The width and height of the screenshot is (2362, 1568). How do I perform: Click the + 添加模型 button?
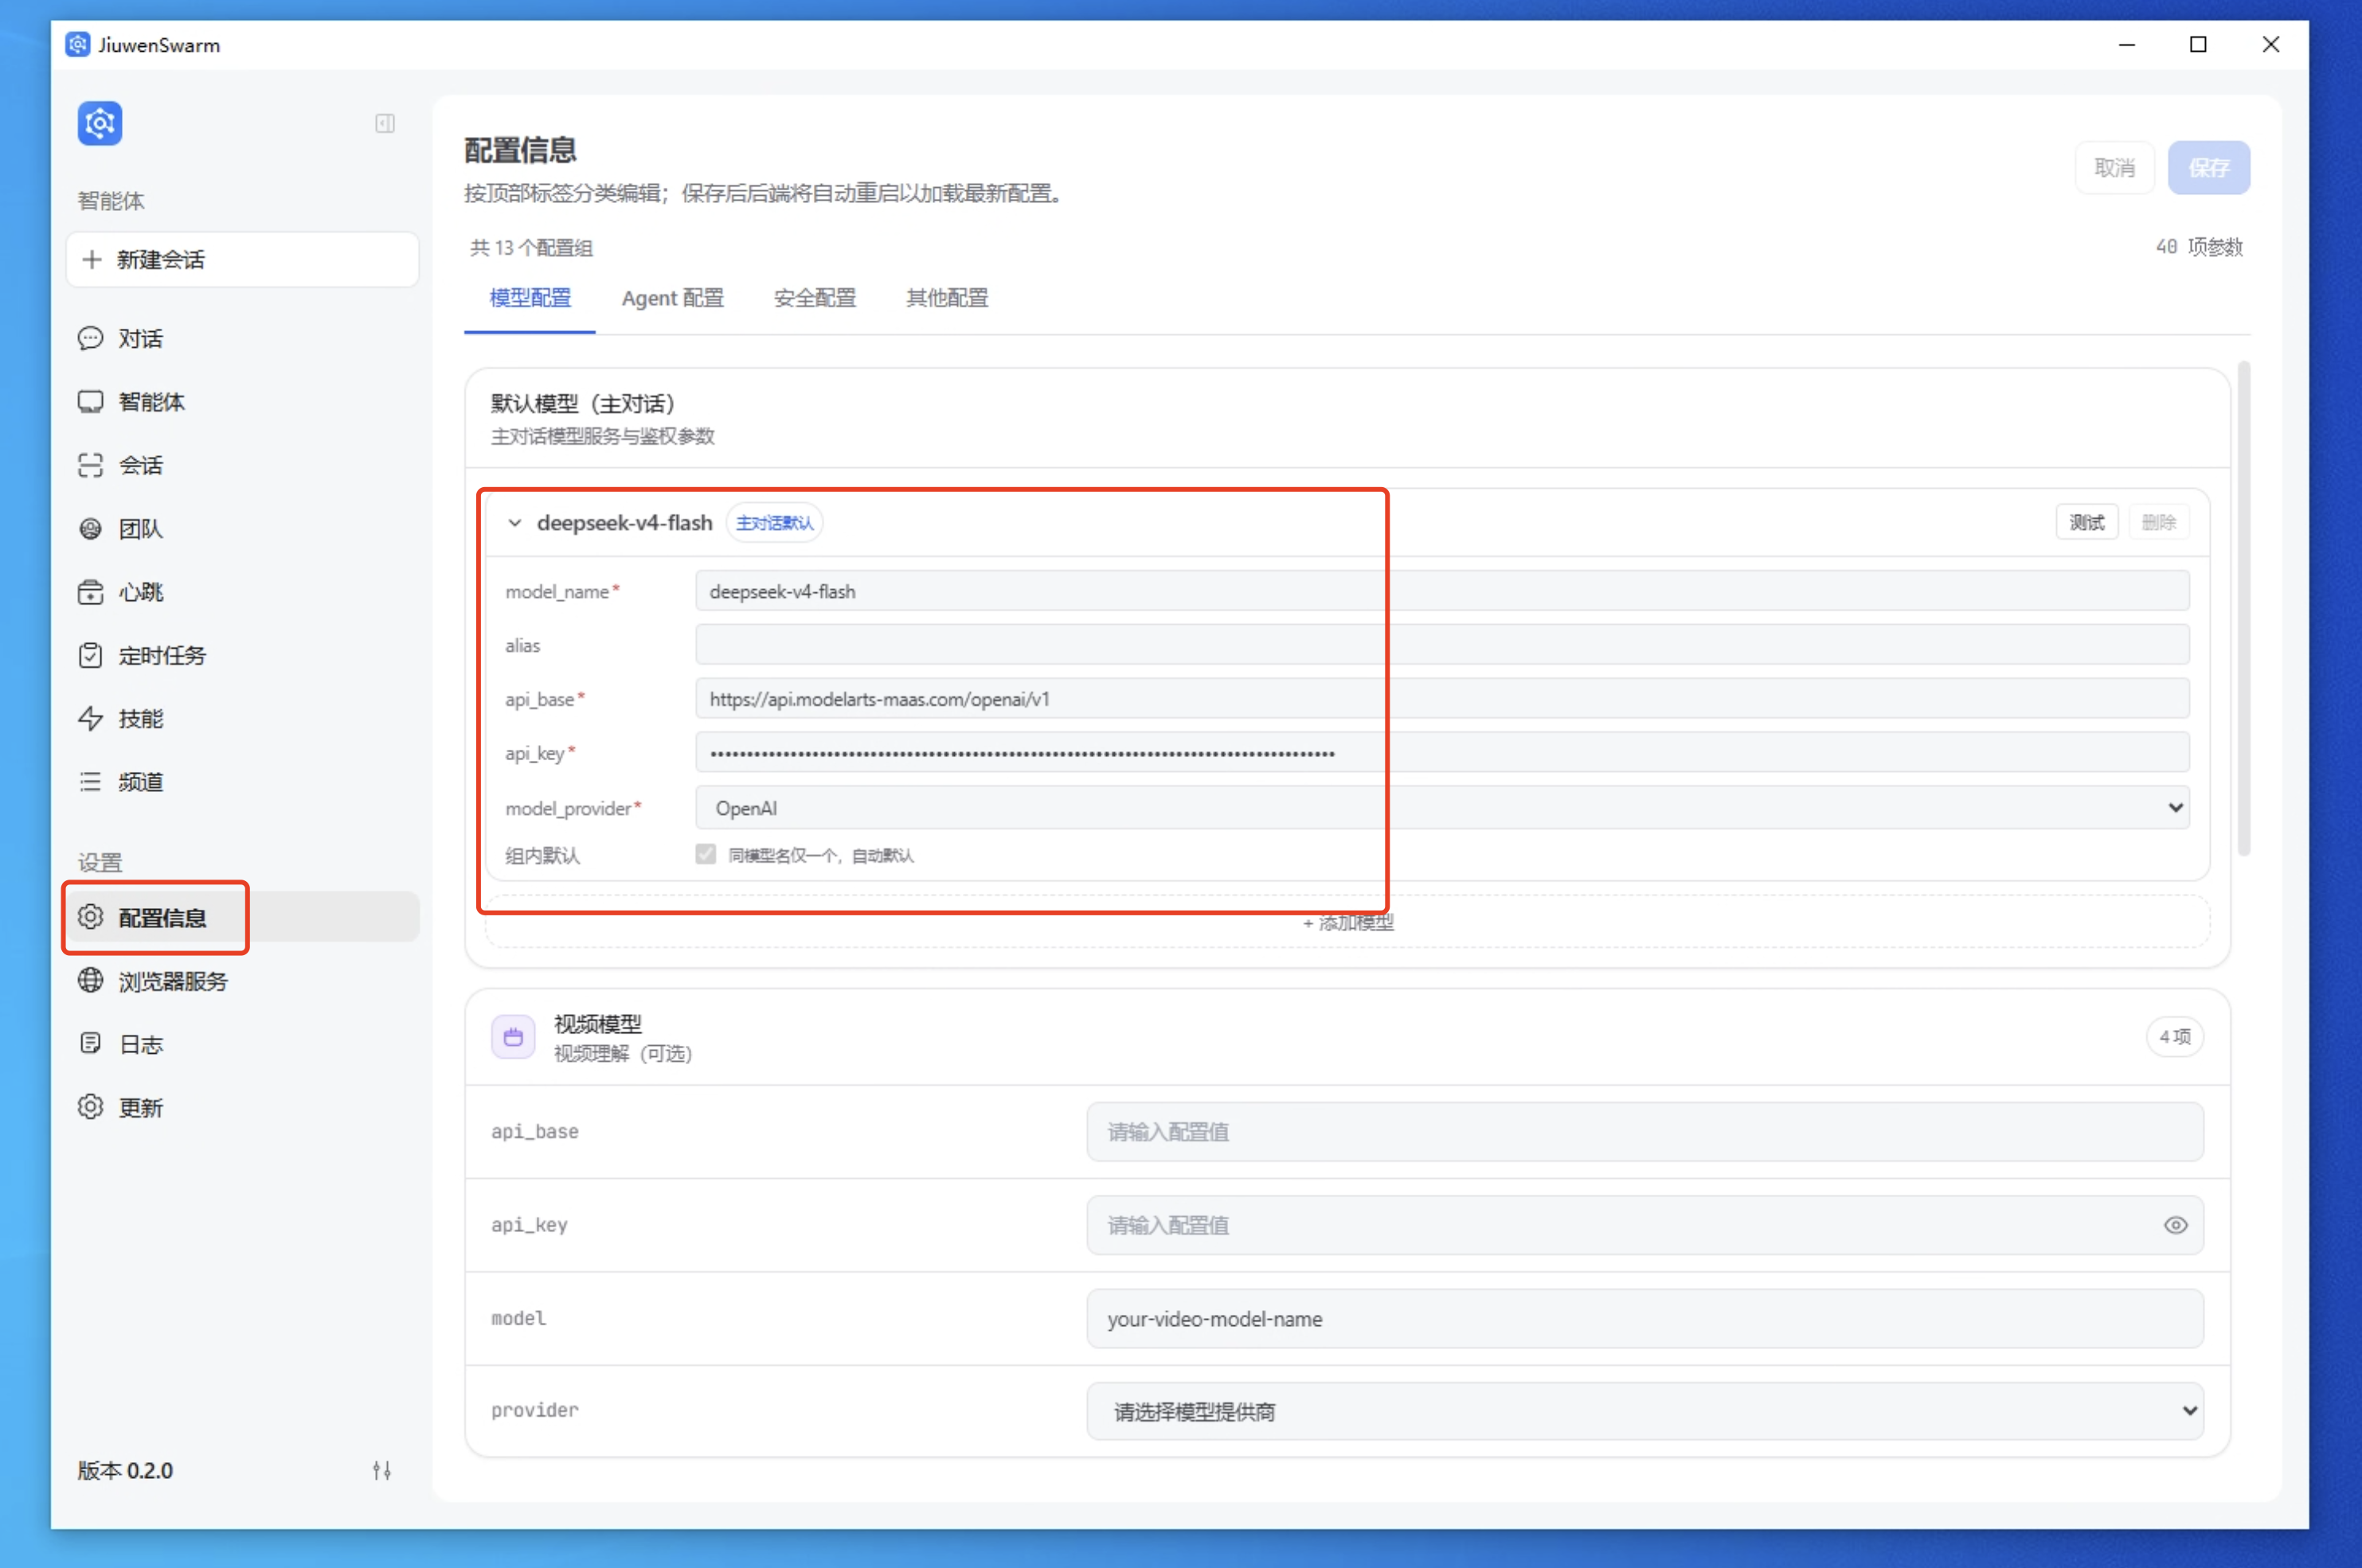(x=1347, y=922)
